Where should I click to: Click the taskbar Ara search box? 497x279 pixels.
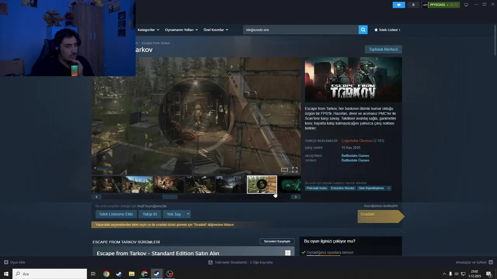tap(50, 274)
